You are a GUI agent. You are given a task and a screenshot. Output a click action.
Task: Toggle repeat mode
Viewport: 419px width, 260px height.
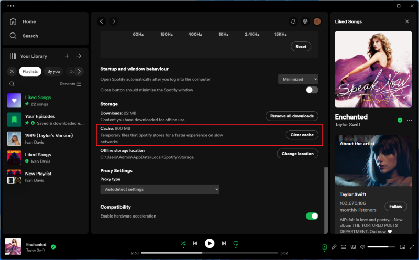pyautogui.click(x=236, y=243)
